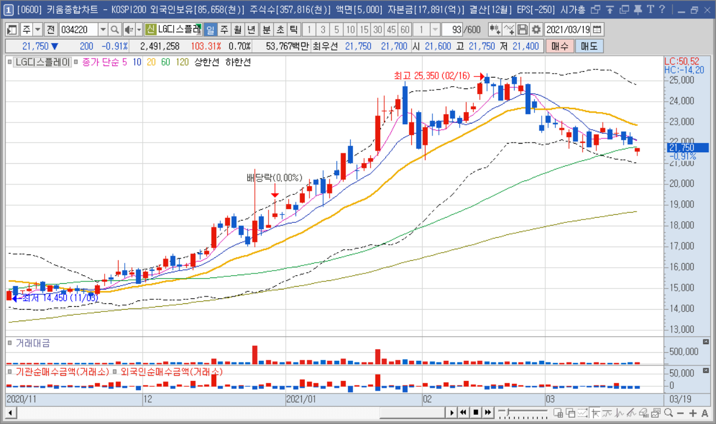Open the interval 1 combo box dropdown
716x424 pixels.
[x=435, y=29]
